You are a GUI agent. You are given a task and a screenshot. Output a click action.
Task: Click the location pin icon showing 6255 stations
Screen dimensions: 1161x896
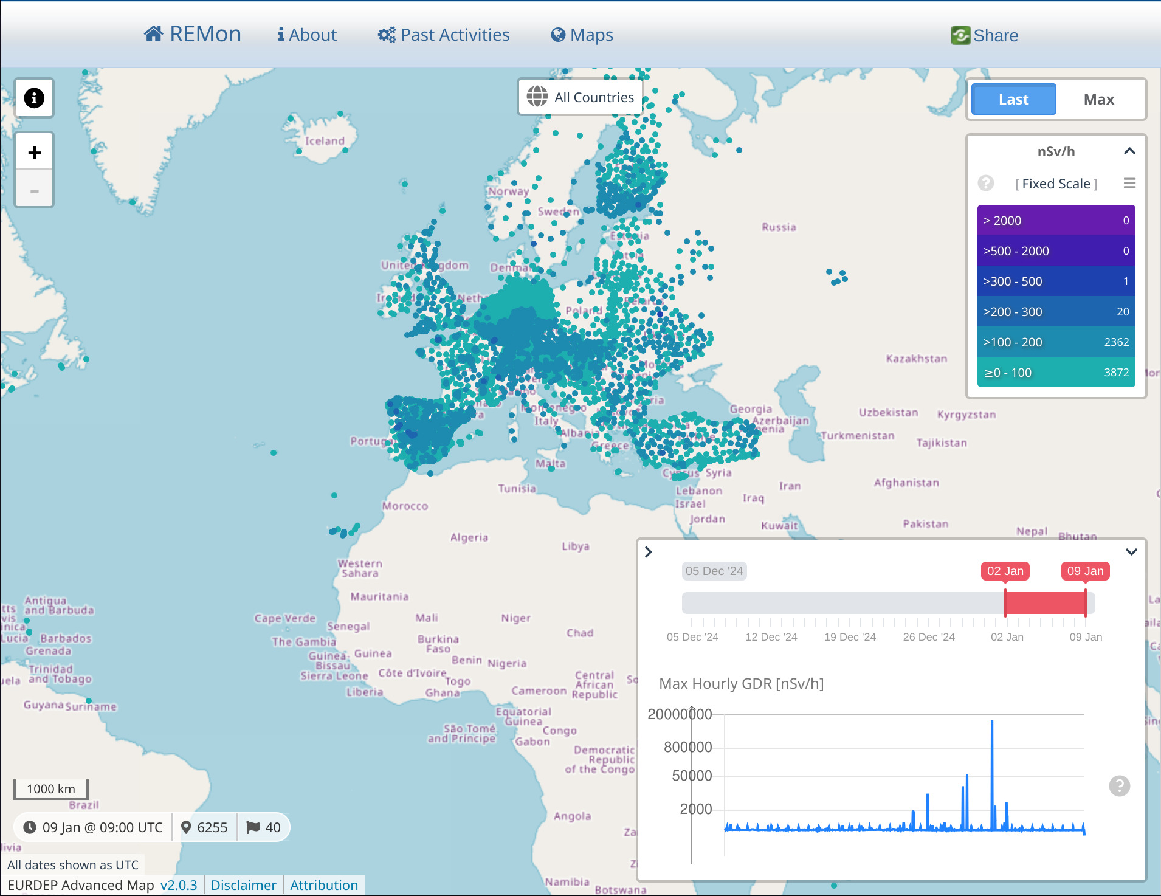(x=187, y=827)
